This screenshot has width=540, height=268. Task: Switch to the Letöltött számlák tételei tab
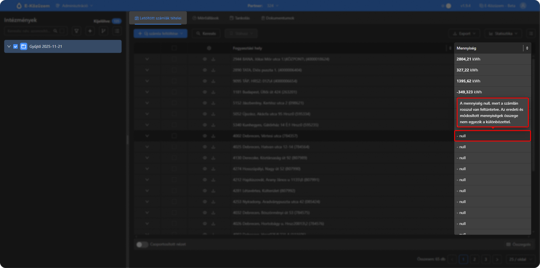click(x=158, y=18)
